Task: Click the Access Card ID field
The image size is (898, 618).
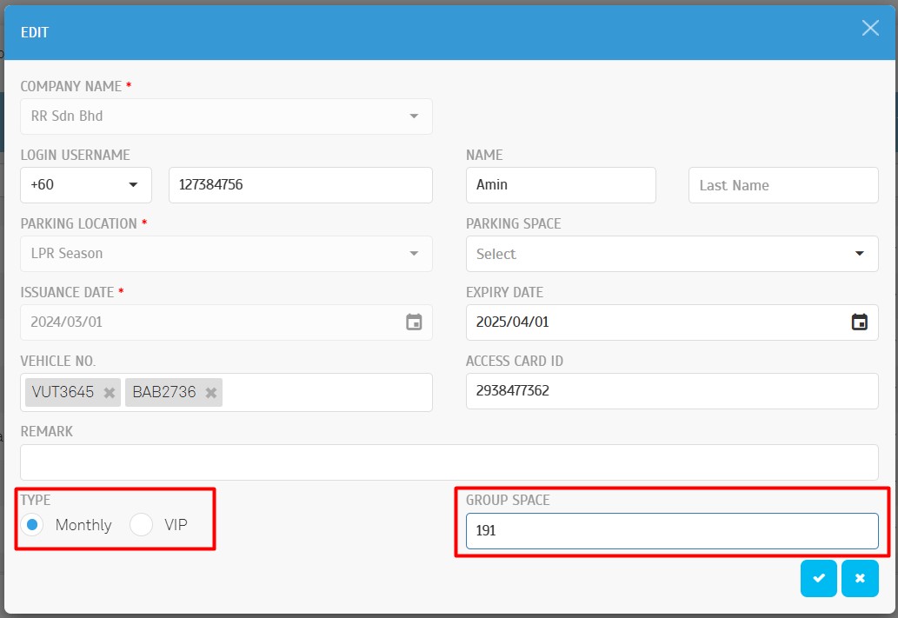Action: (671, 391)
